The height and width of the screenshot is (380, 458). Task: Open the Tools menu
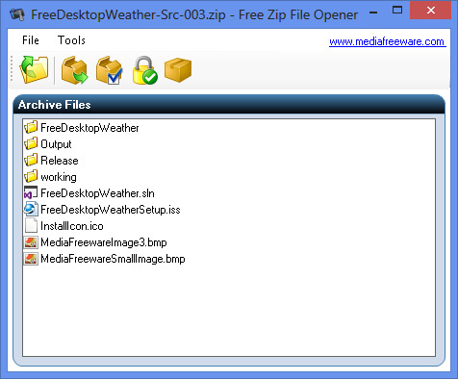[71, 40]
